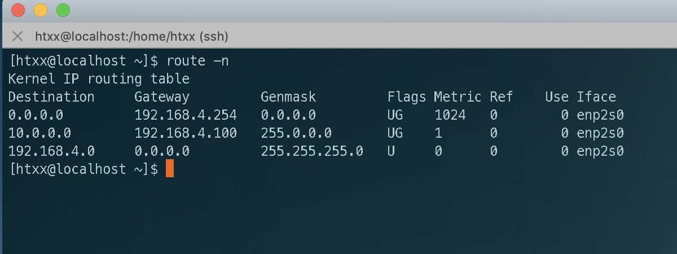
Task: Click the orange terminal cursor block
Action: coord(169,169)
